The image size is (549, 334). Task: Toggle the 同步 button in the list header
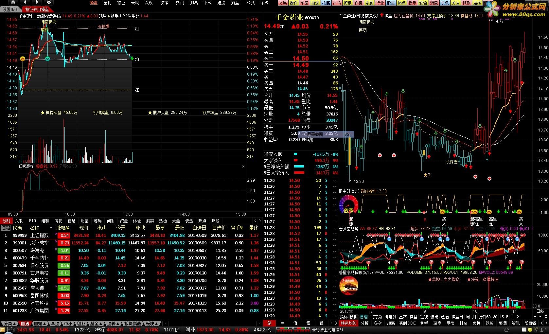point(6,228)
